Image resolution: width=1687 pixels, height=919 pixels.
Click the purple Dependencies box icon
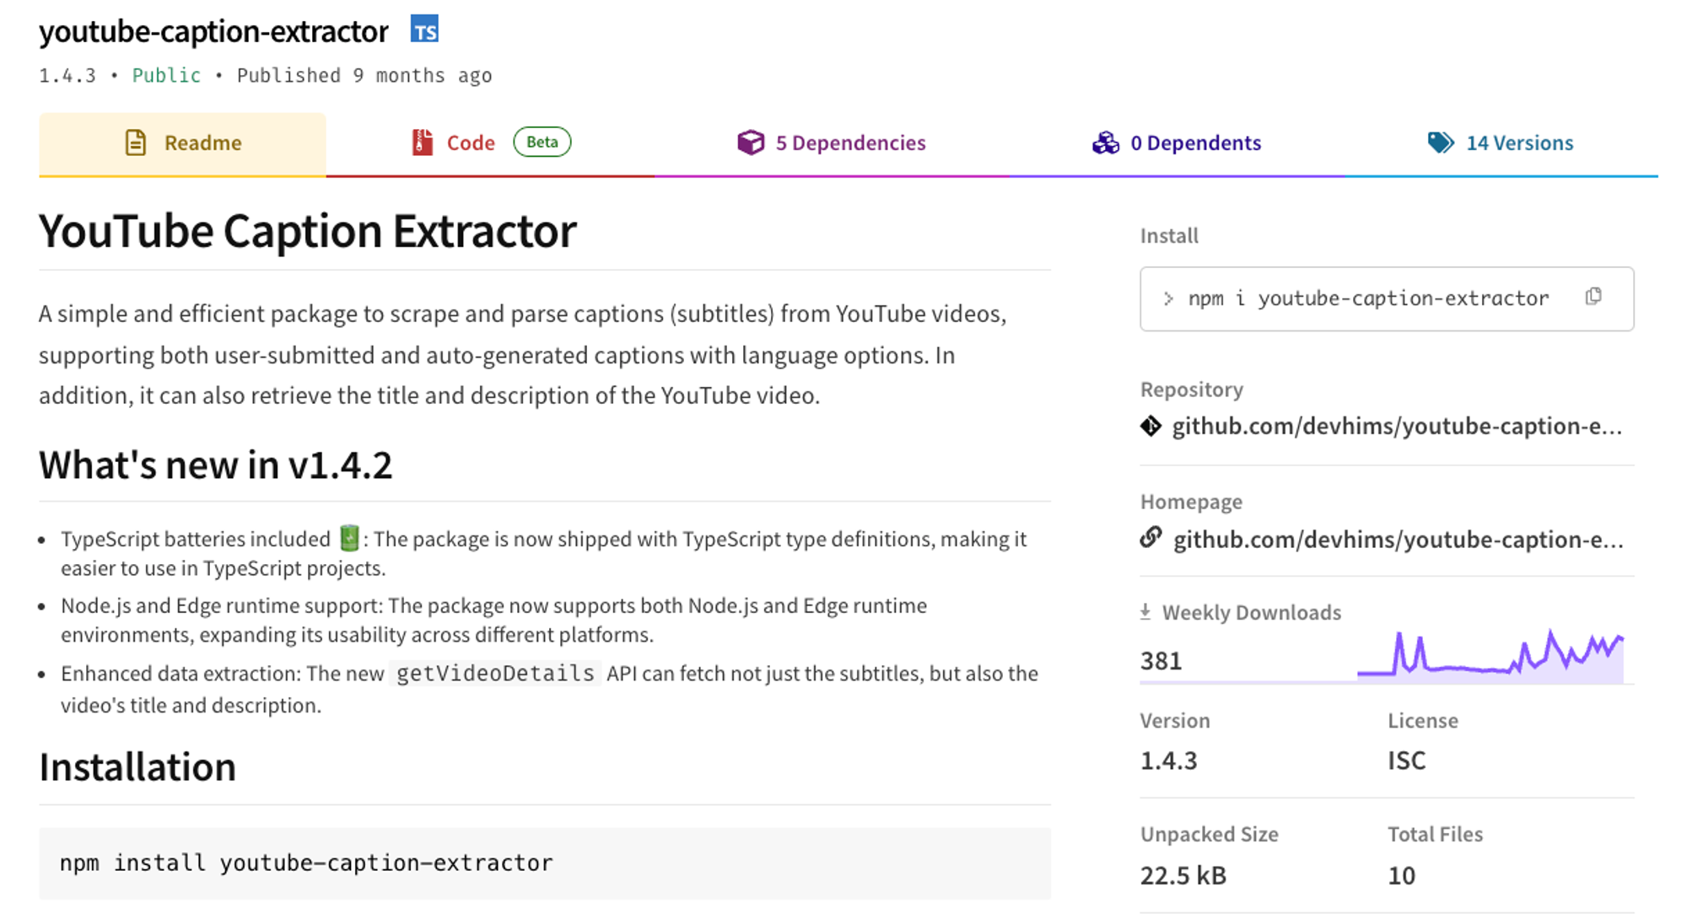[x=750, y=142]
